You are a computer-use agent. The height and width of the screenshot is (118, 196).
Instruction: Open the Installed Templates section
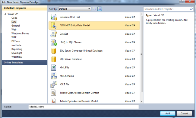[x=24, y=8]
